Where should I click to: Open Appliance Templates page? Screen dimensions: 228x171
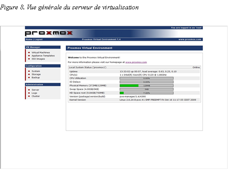pyautogui.click(x=43, y=56)
